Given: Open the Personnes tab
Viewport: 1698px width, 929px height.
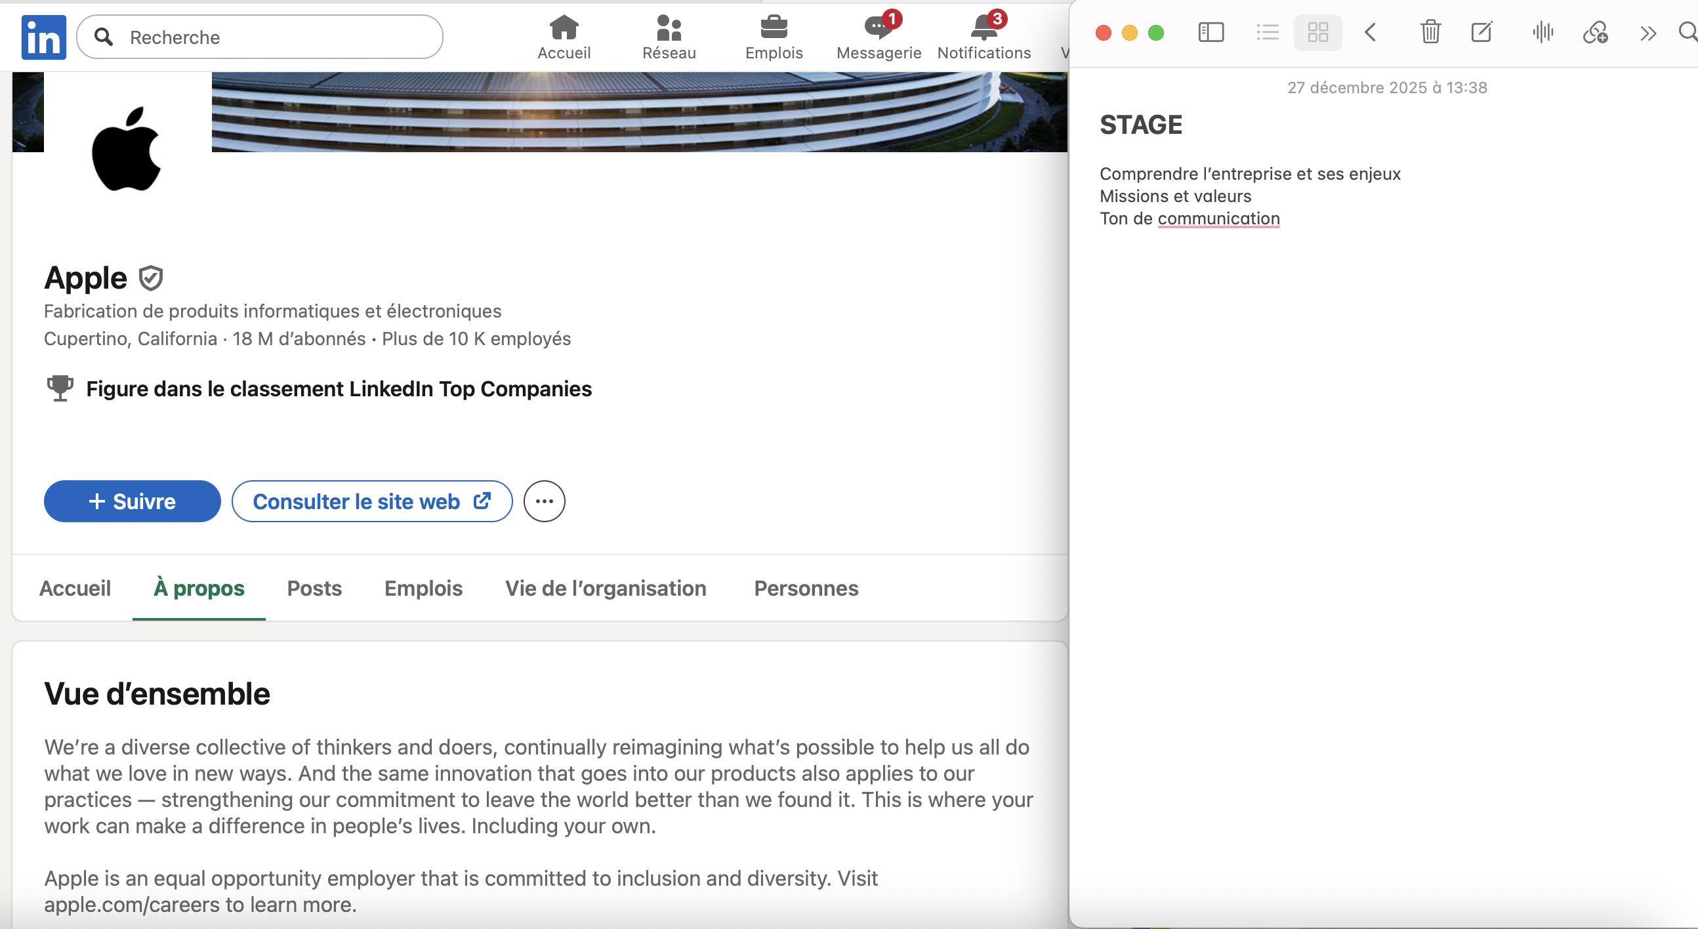Looking at the screenshot, I should 806,588.
